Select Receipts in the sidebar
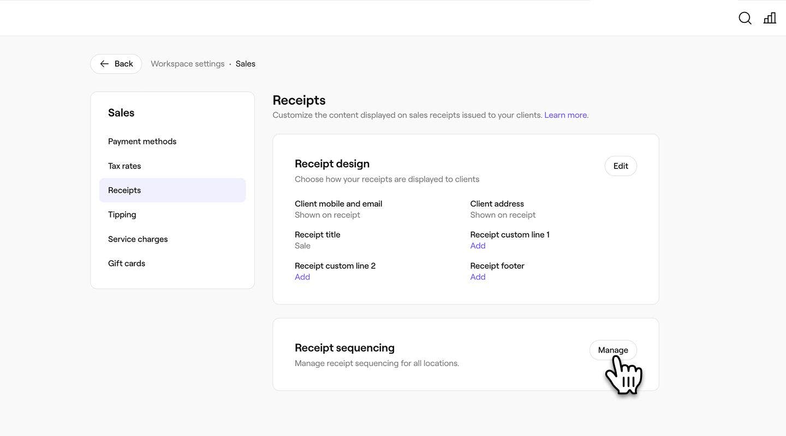The width and height of the screenshot is (786, 436). pyautogui.click(x=124, y=190)
